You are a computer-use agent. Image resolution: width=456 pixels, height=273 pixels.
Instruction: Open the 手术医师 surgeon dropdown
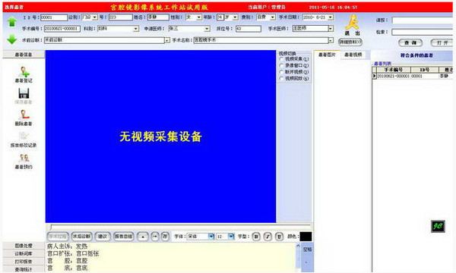click(331, 28)
